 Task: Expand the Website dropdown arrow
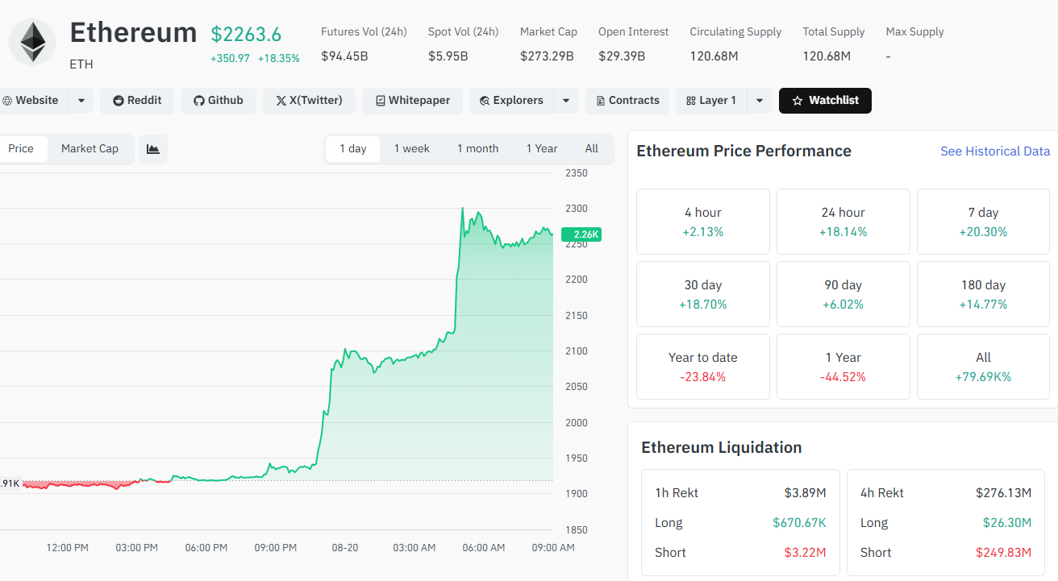tap(81, 101)
